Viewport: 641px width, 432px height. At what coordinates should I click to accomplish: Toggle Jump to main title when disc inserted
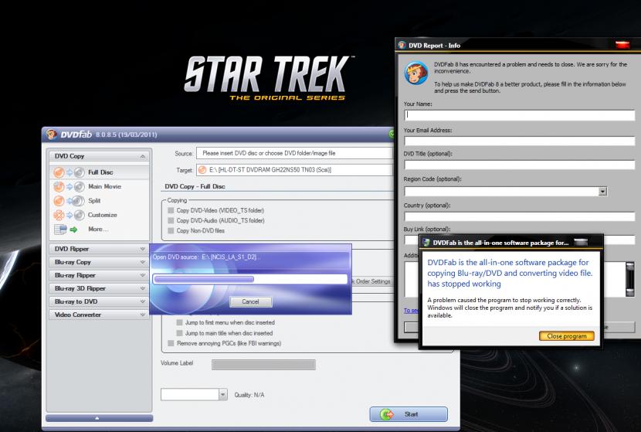click(179, 333)
